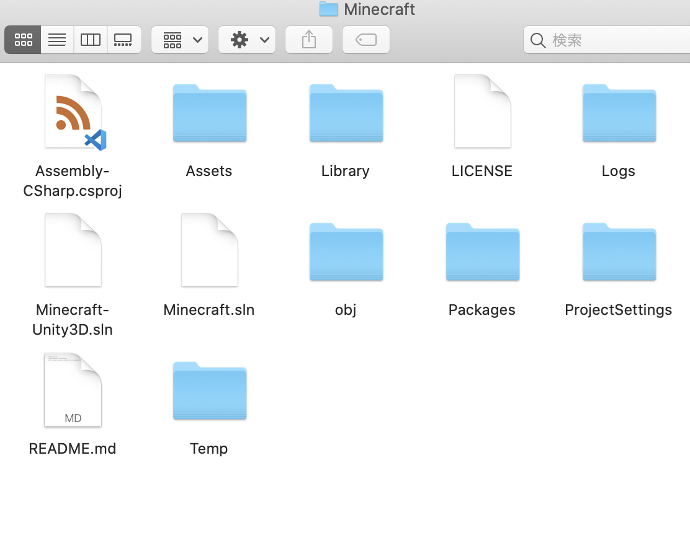The height and width of the screenshot is (538, 690).
Task: Switch to gallery view
Action: (123, 40)
